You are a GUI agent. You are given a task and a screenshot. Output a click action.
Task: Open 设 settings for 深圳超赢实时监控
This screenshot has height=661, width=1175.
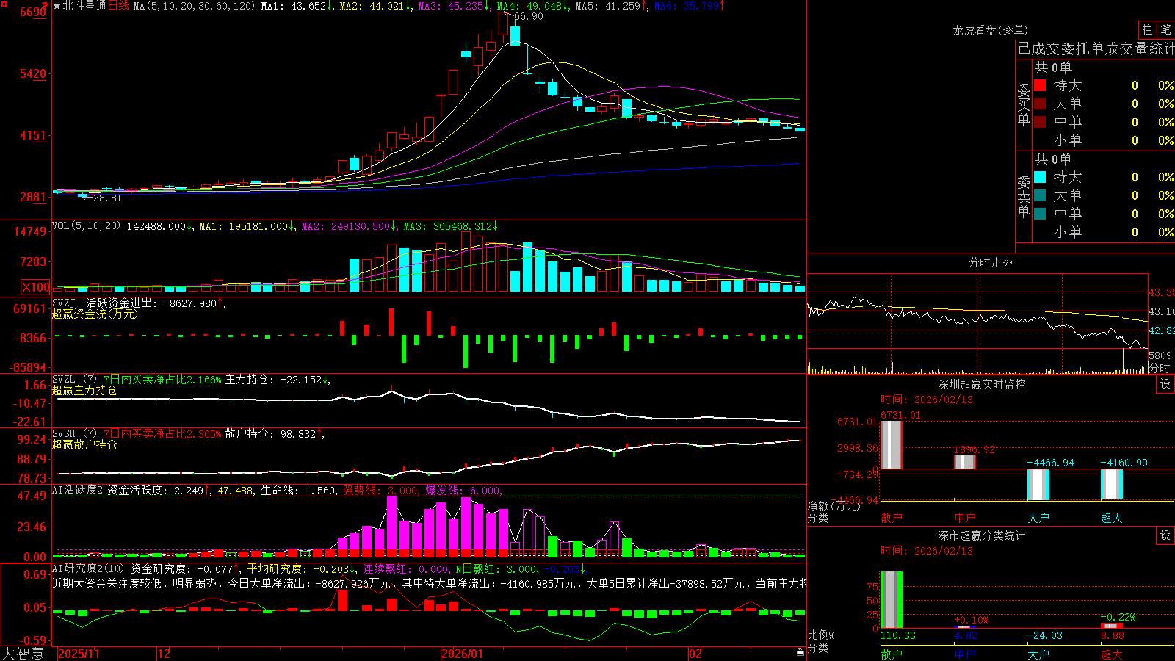[1165, 384]
